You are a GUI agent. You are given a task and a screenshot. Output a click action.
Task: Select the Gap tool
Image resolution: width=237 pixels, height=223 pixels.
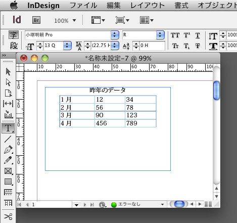tap(8, 104)
